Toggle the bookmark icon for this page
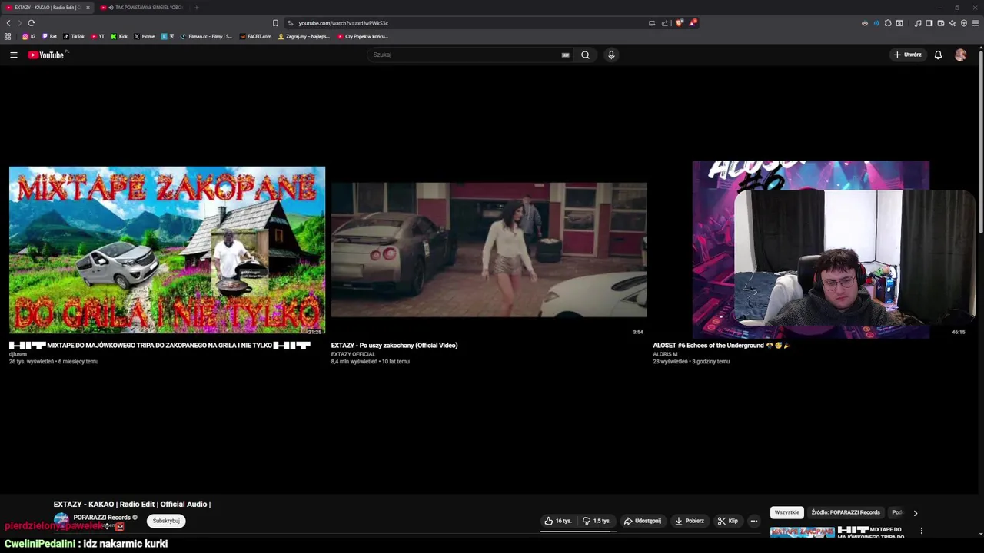The height and width of the screenshot is (553, 984). pos(275,23)
